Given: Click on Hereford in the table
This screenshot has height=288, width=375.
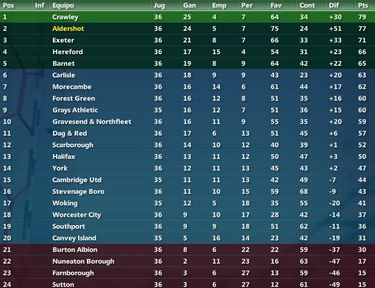Looking at the screenshot, I should coord(68,52).
